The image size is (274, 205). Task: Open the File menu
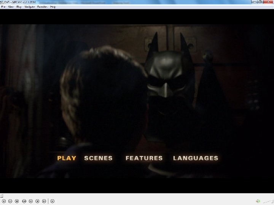3,6
